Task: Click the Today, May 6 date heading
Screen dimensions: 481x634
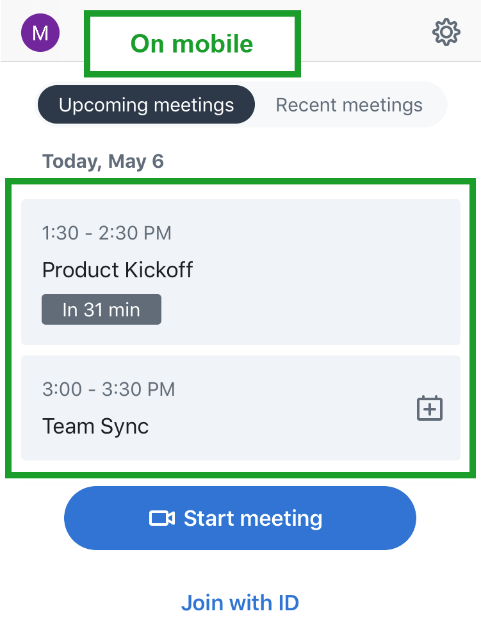Action: pos(103,161)
